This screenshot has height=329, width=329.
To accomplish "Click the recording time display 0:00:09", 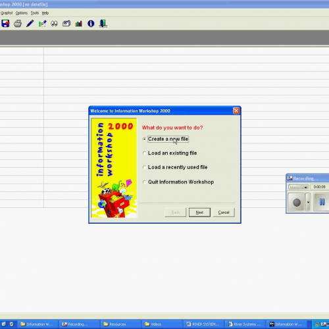I will coord(319,187).
